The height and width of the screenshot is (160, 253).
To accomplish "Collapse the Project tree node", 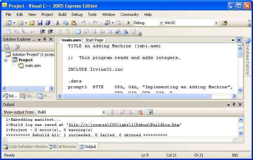I will (x=6, y=60).
